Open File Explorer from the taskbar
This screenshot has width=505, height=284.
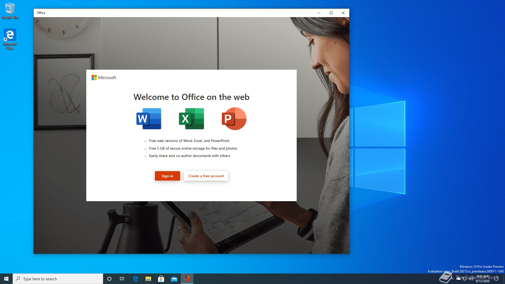(148, 279)
